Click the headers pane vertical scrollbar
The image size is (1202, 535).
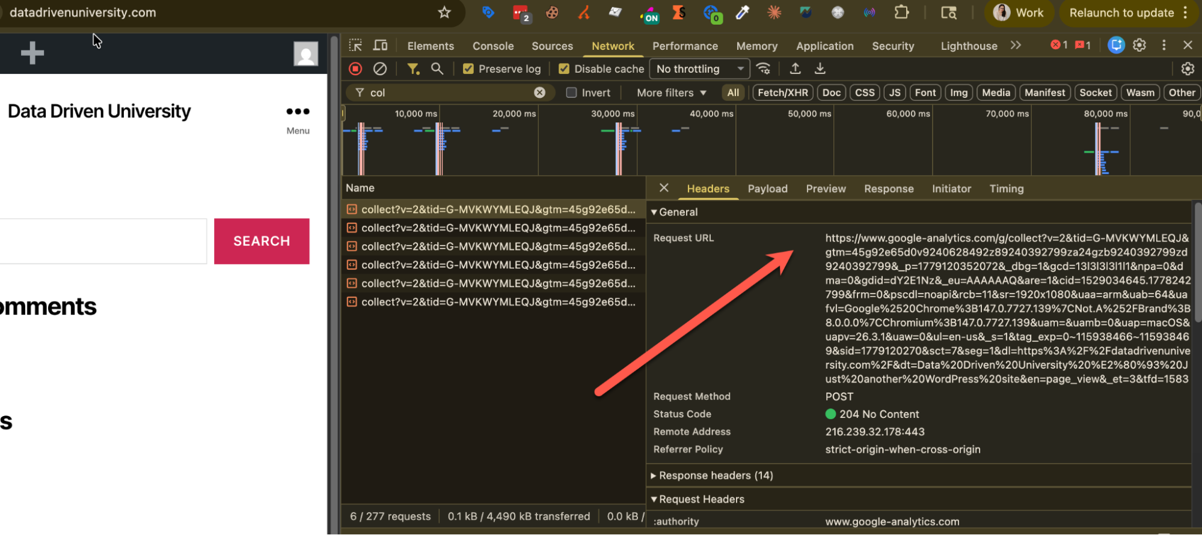(1197, 264)
